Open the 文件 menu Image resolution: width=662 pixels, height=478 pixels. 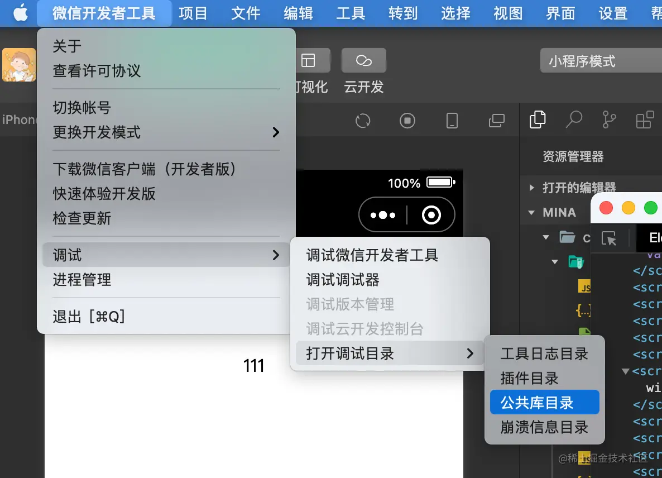pyautogui.click(x=246, y=13)
